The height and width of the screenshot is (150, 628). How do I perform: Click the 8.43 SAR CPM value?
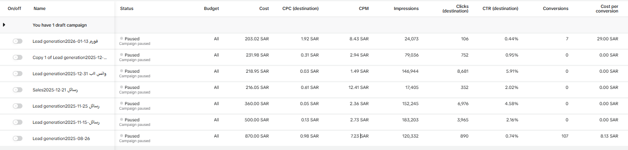[x=360, y=39]
